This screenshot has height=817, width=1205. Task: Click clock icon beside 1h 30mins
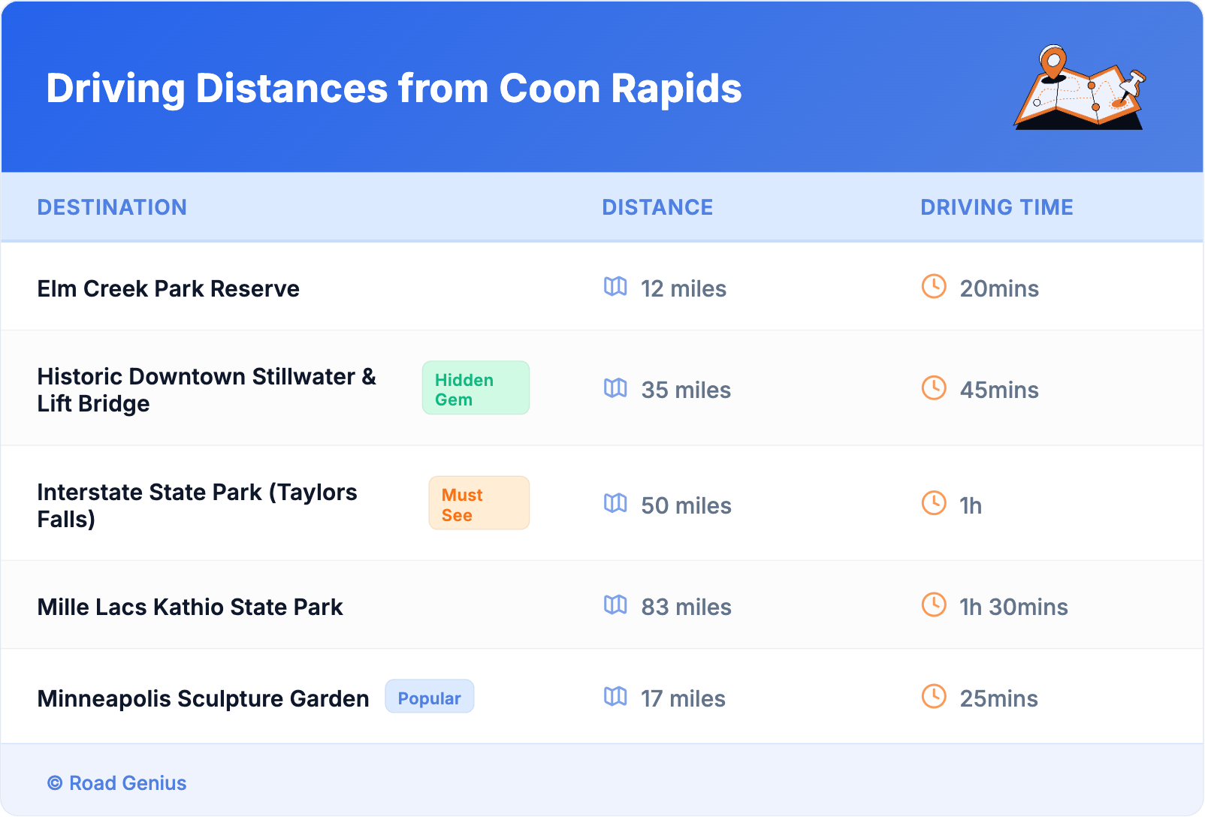click(x=934, y=605)
